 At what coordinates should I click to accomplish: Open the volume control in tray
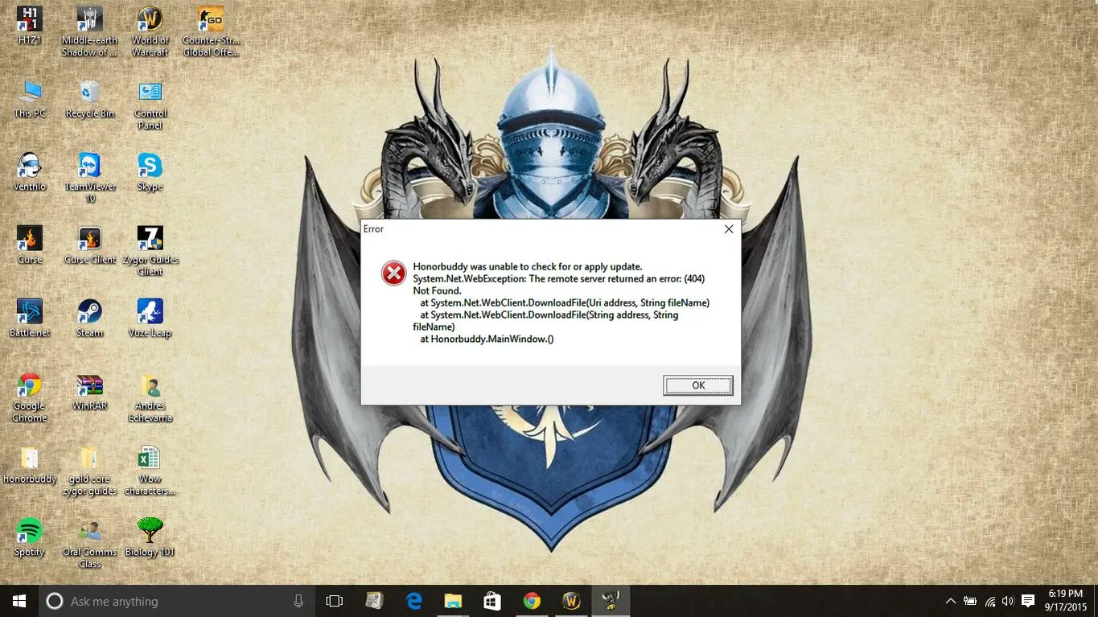(x=1009, y=601)
